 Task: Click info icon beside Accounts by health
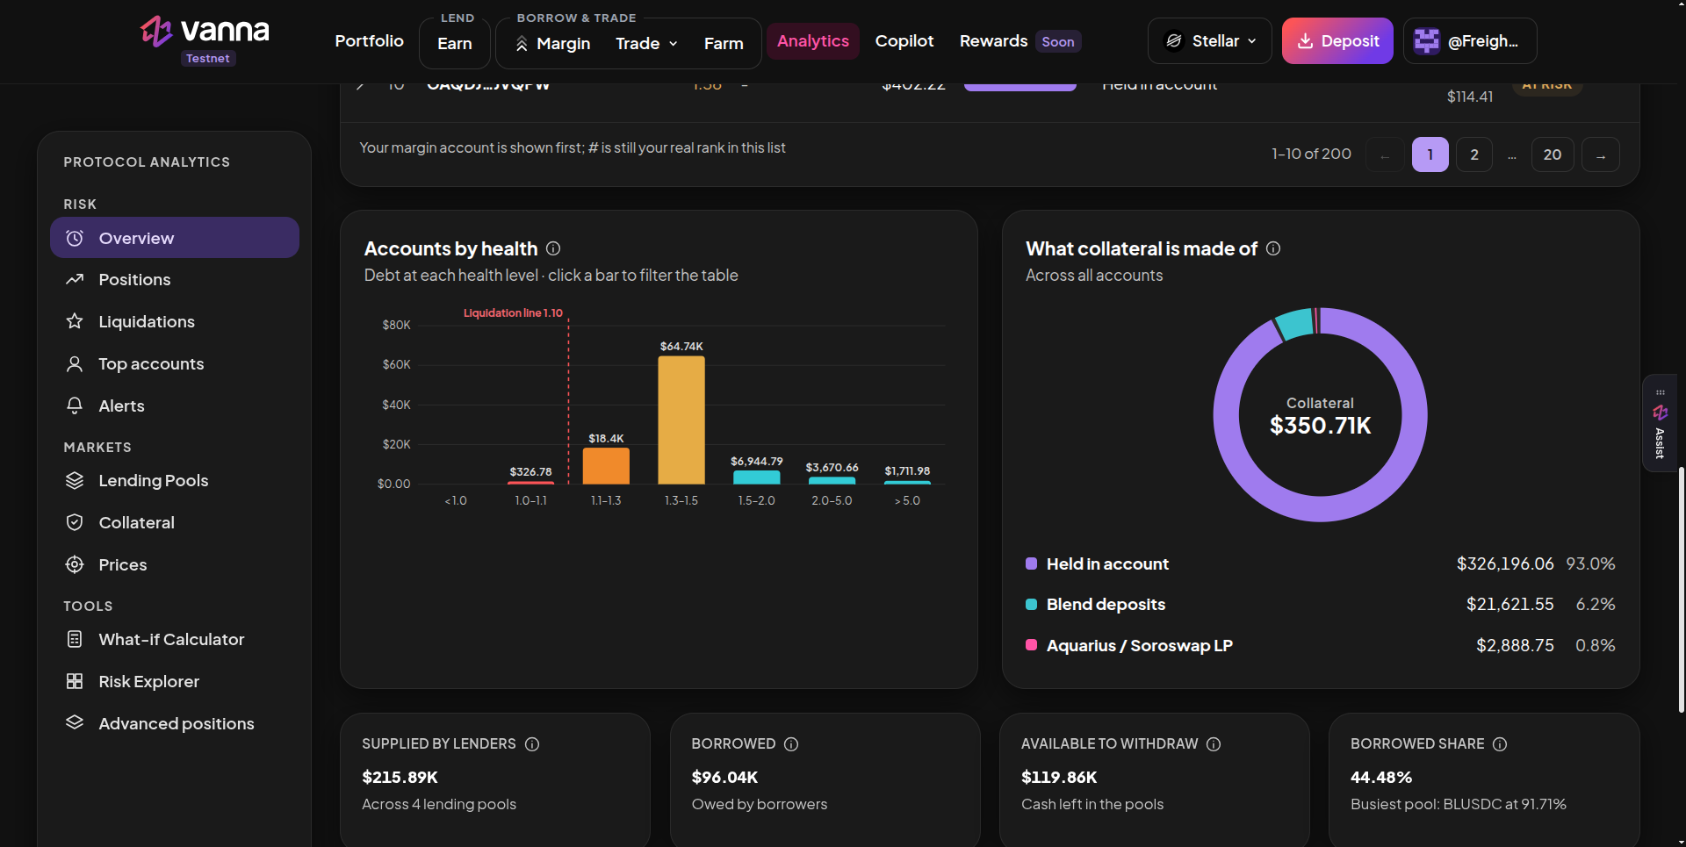[553, 248]
